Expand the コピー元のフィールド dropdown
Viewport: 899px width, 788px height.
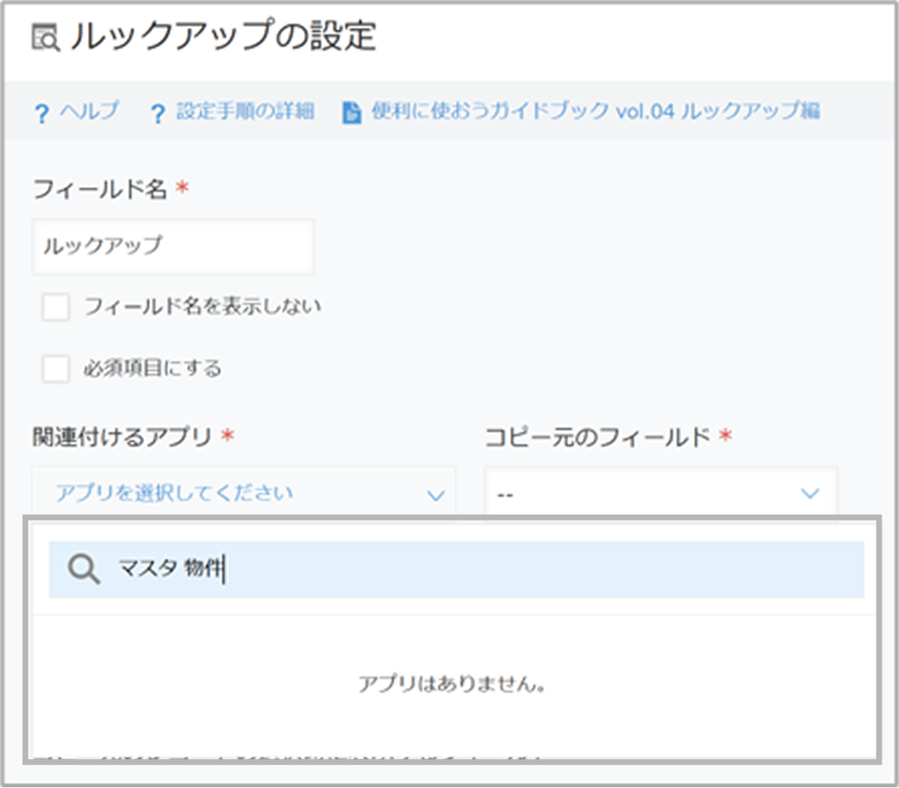[x=660, y=494]
